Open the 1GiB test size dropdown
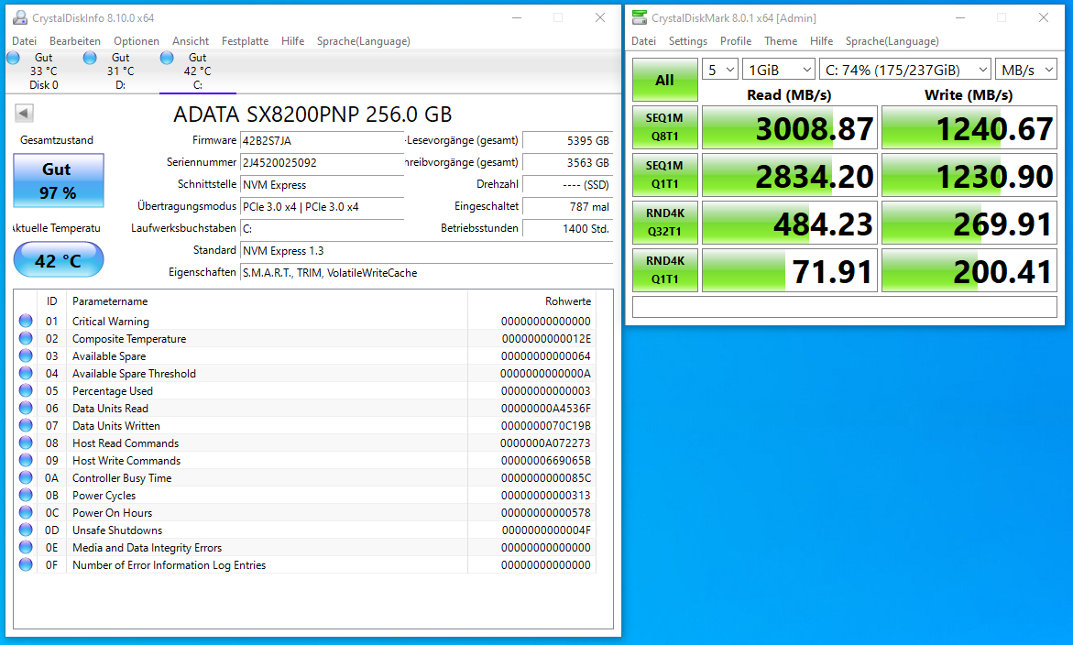This screenshot has height=645, width=1073. click(779, 70)
